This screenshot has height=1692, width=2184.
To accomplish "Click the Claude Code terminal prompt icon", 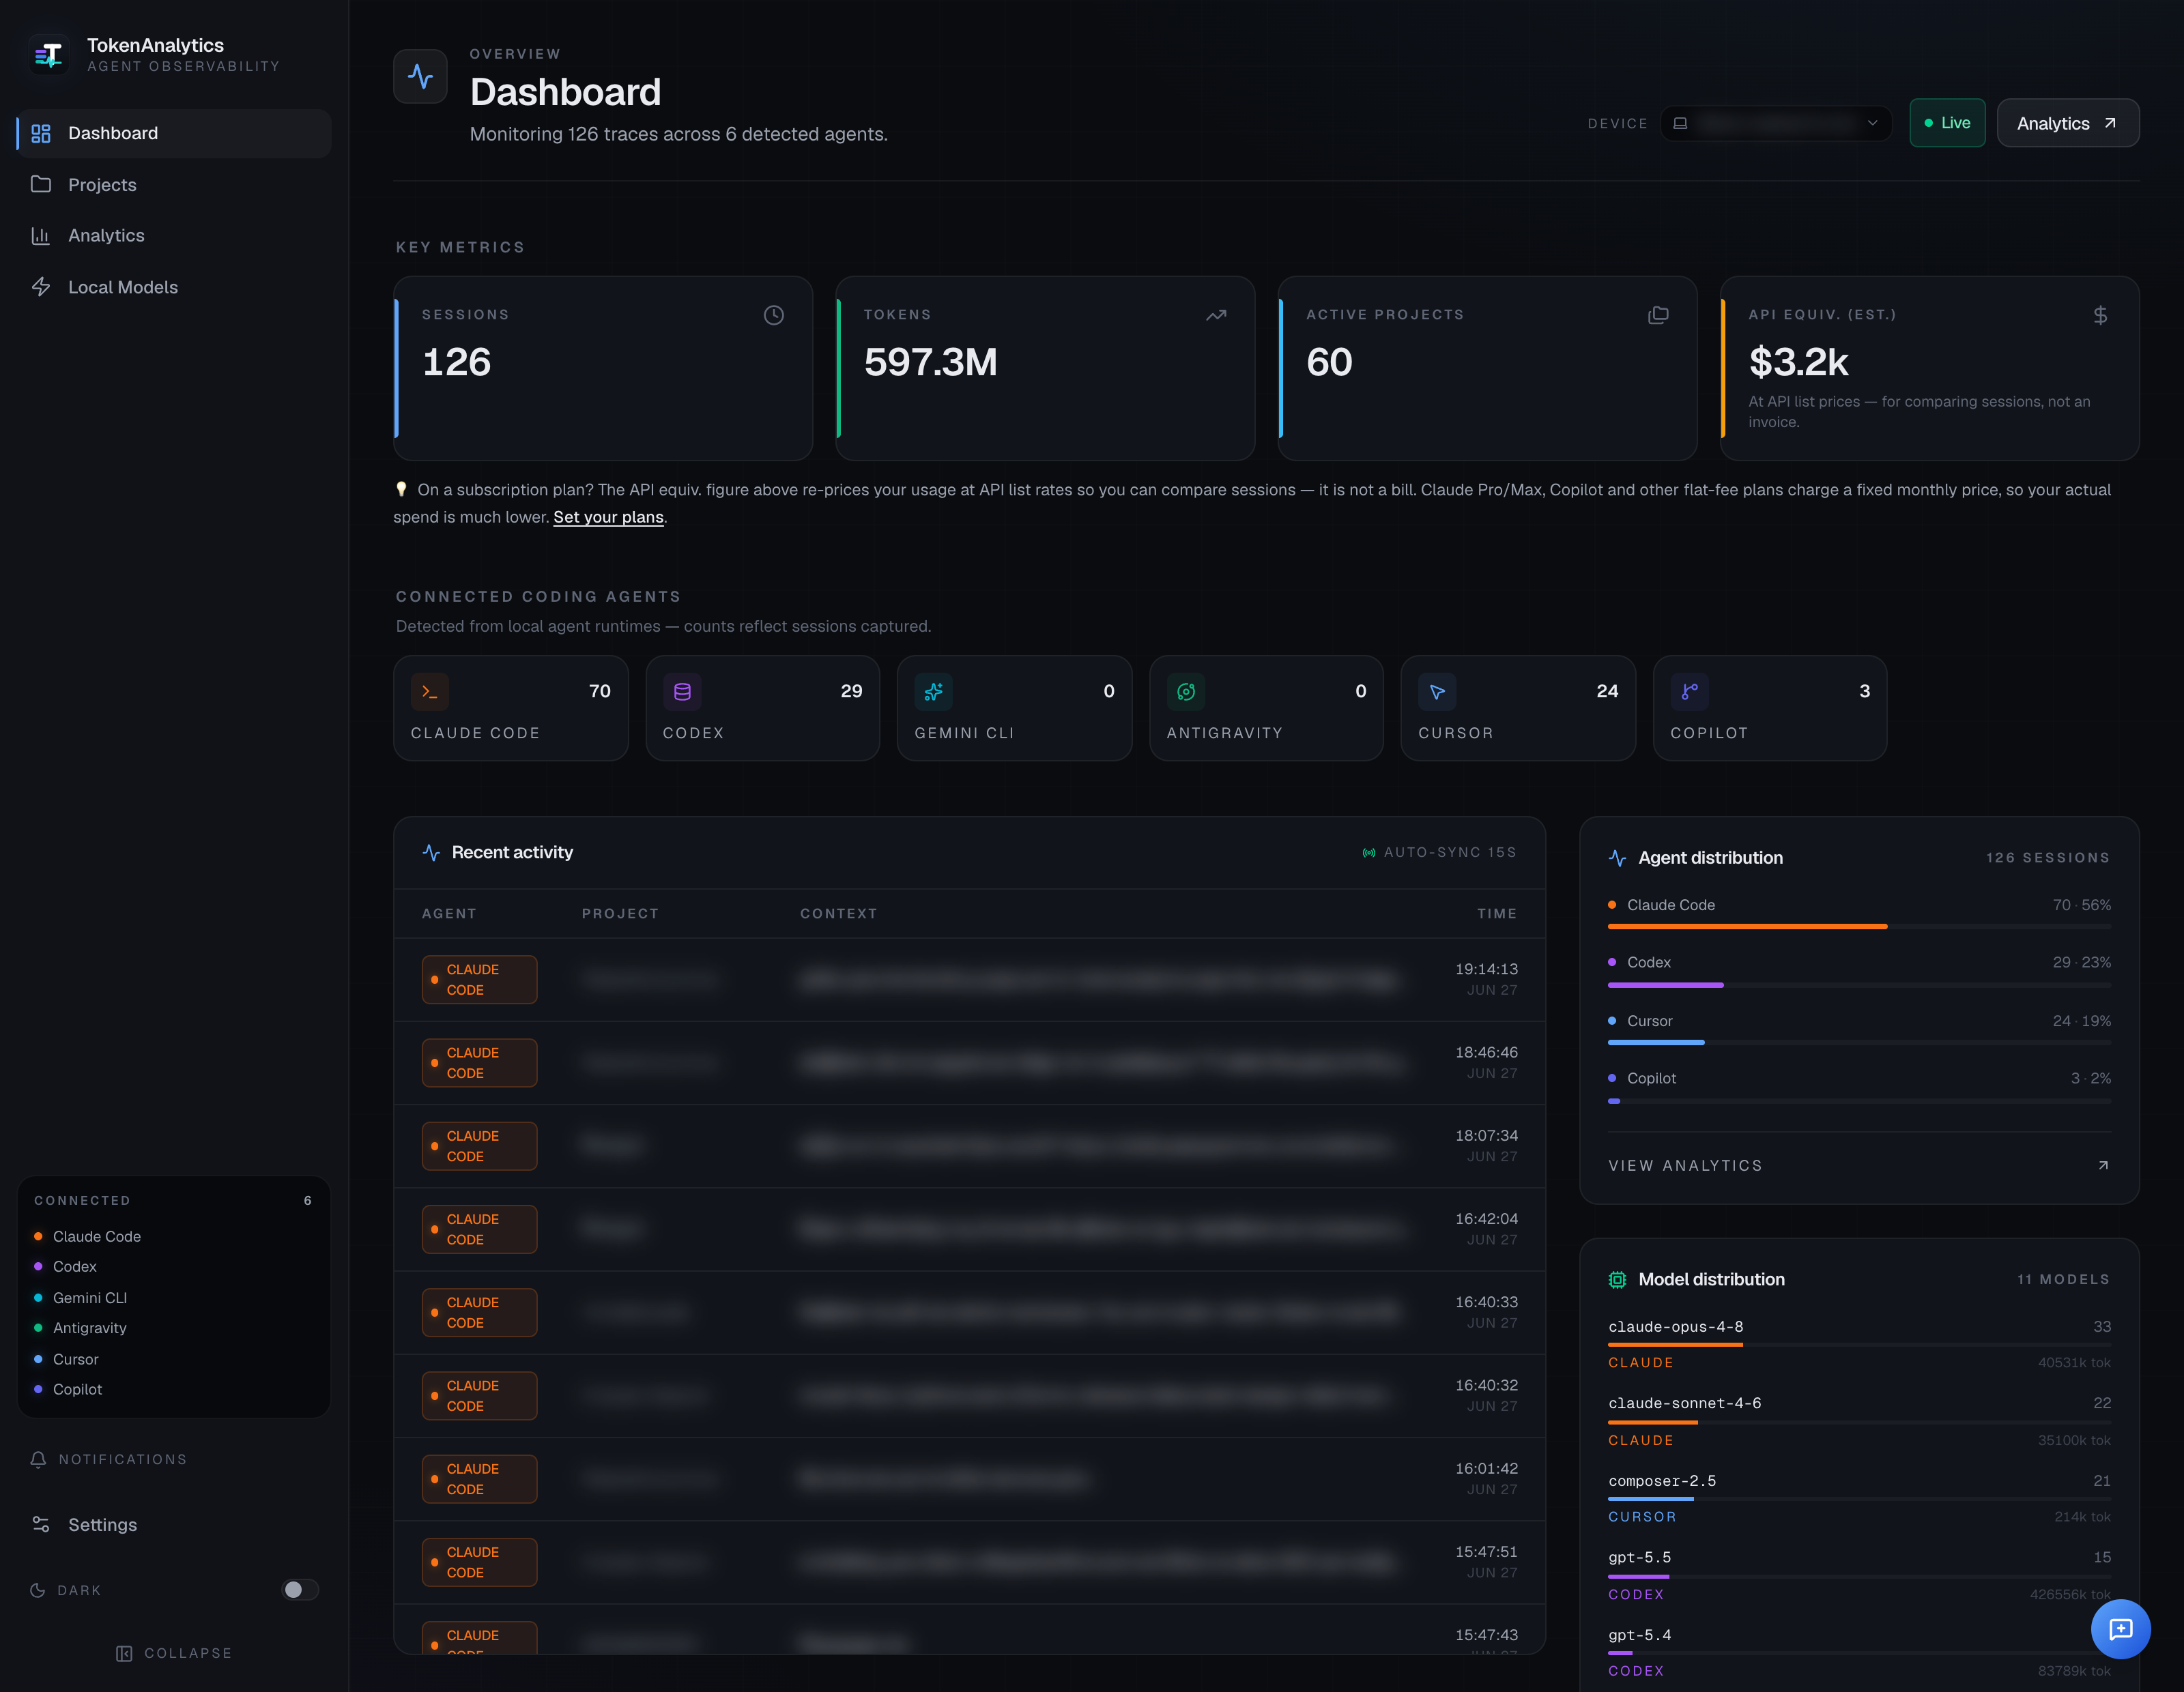I will click(x=430, y=692).
